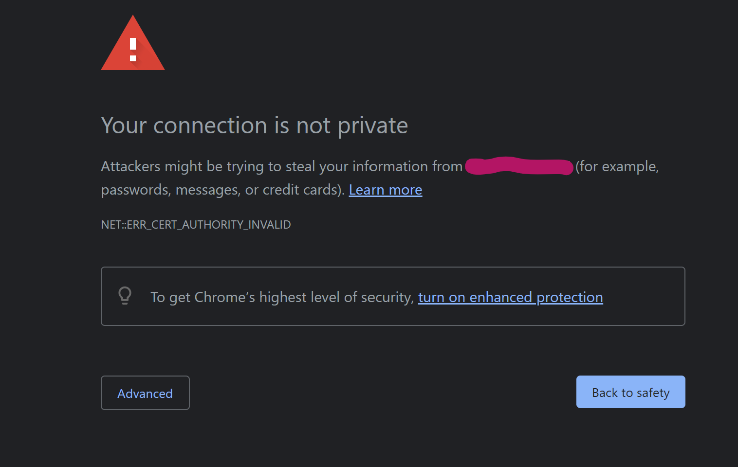Select the lightbulb beside the enhanced protection text
The image size is (738, 467).
tap(125, 296)
